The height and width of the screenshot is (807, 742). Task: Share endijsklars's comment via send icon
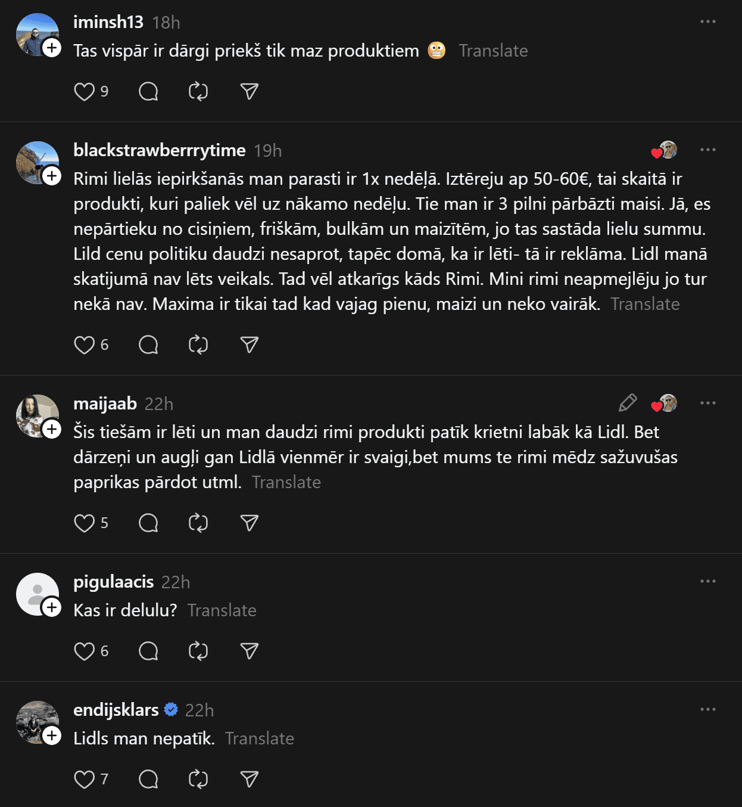pos(249,780)
